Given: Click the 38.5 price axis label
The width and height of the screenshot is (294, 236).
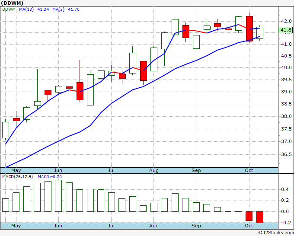Looking at the screenshot, I should tap(286, 104).
